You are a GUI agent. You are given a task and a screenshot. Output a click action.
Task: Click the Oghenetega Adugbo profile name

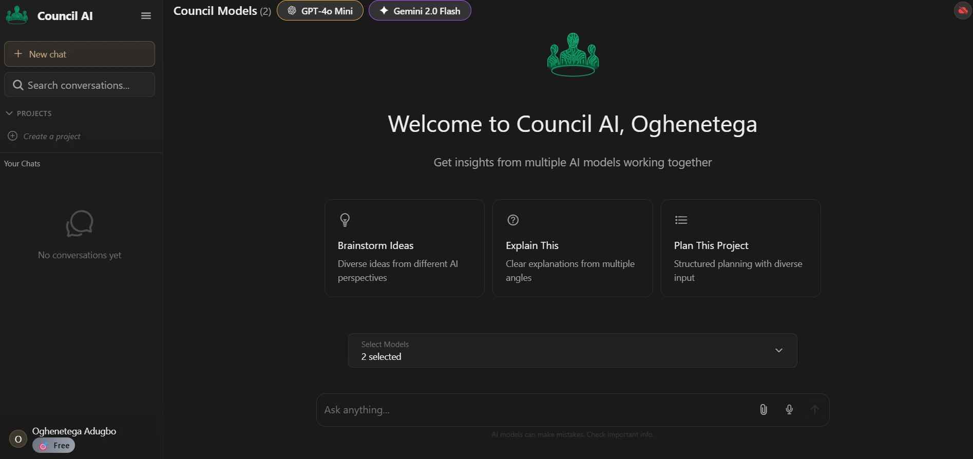74,431
